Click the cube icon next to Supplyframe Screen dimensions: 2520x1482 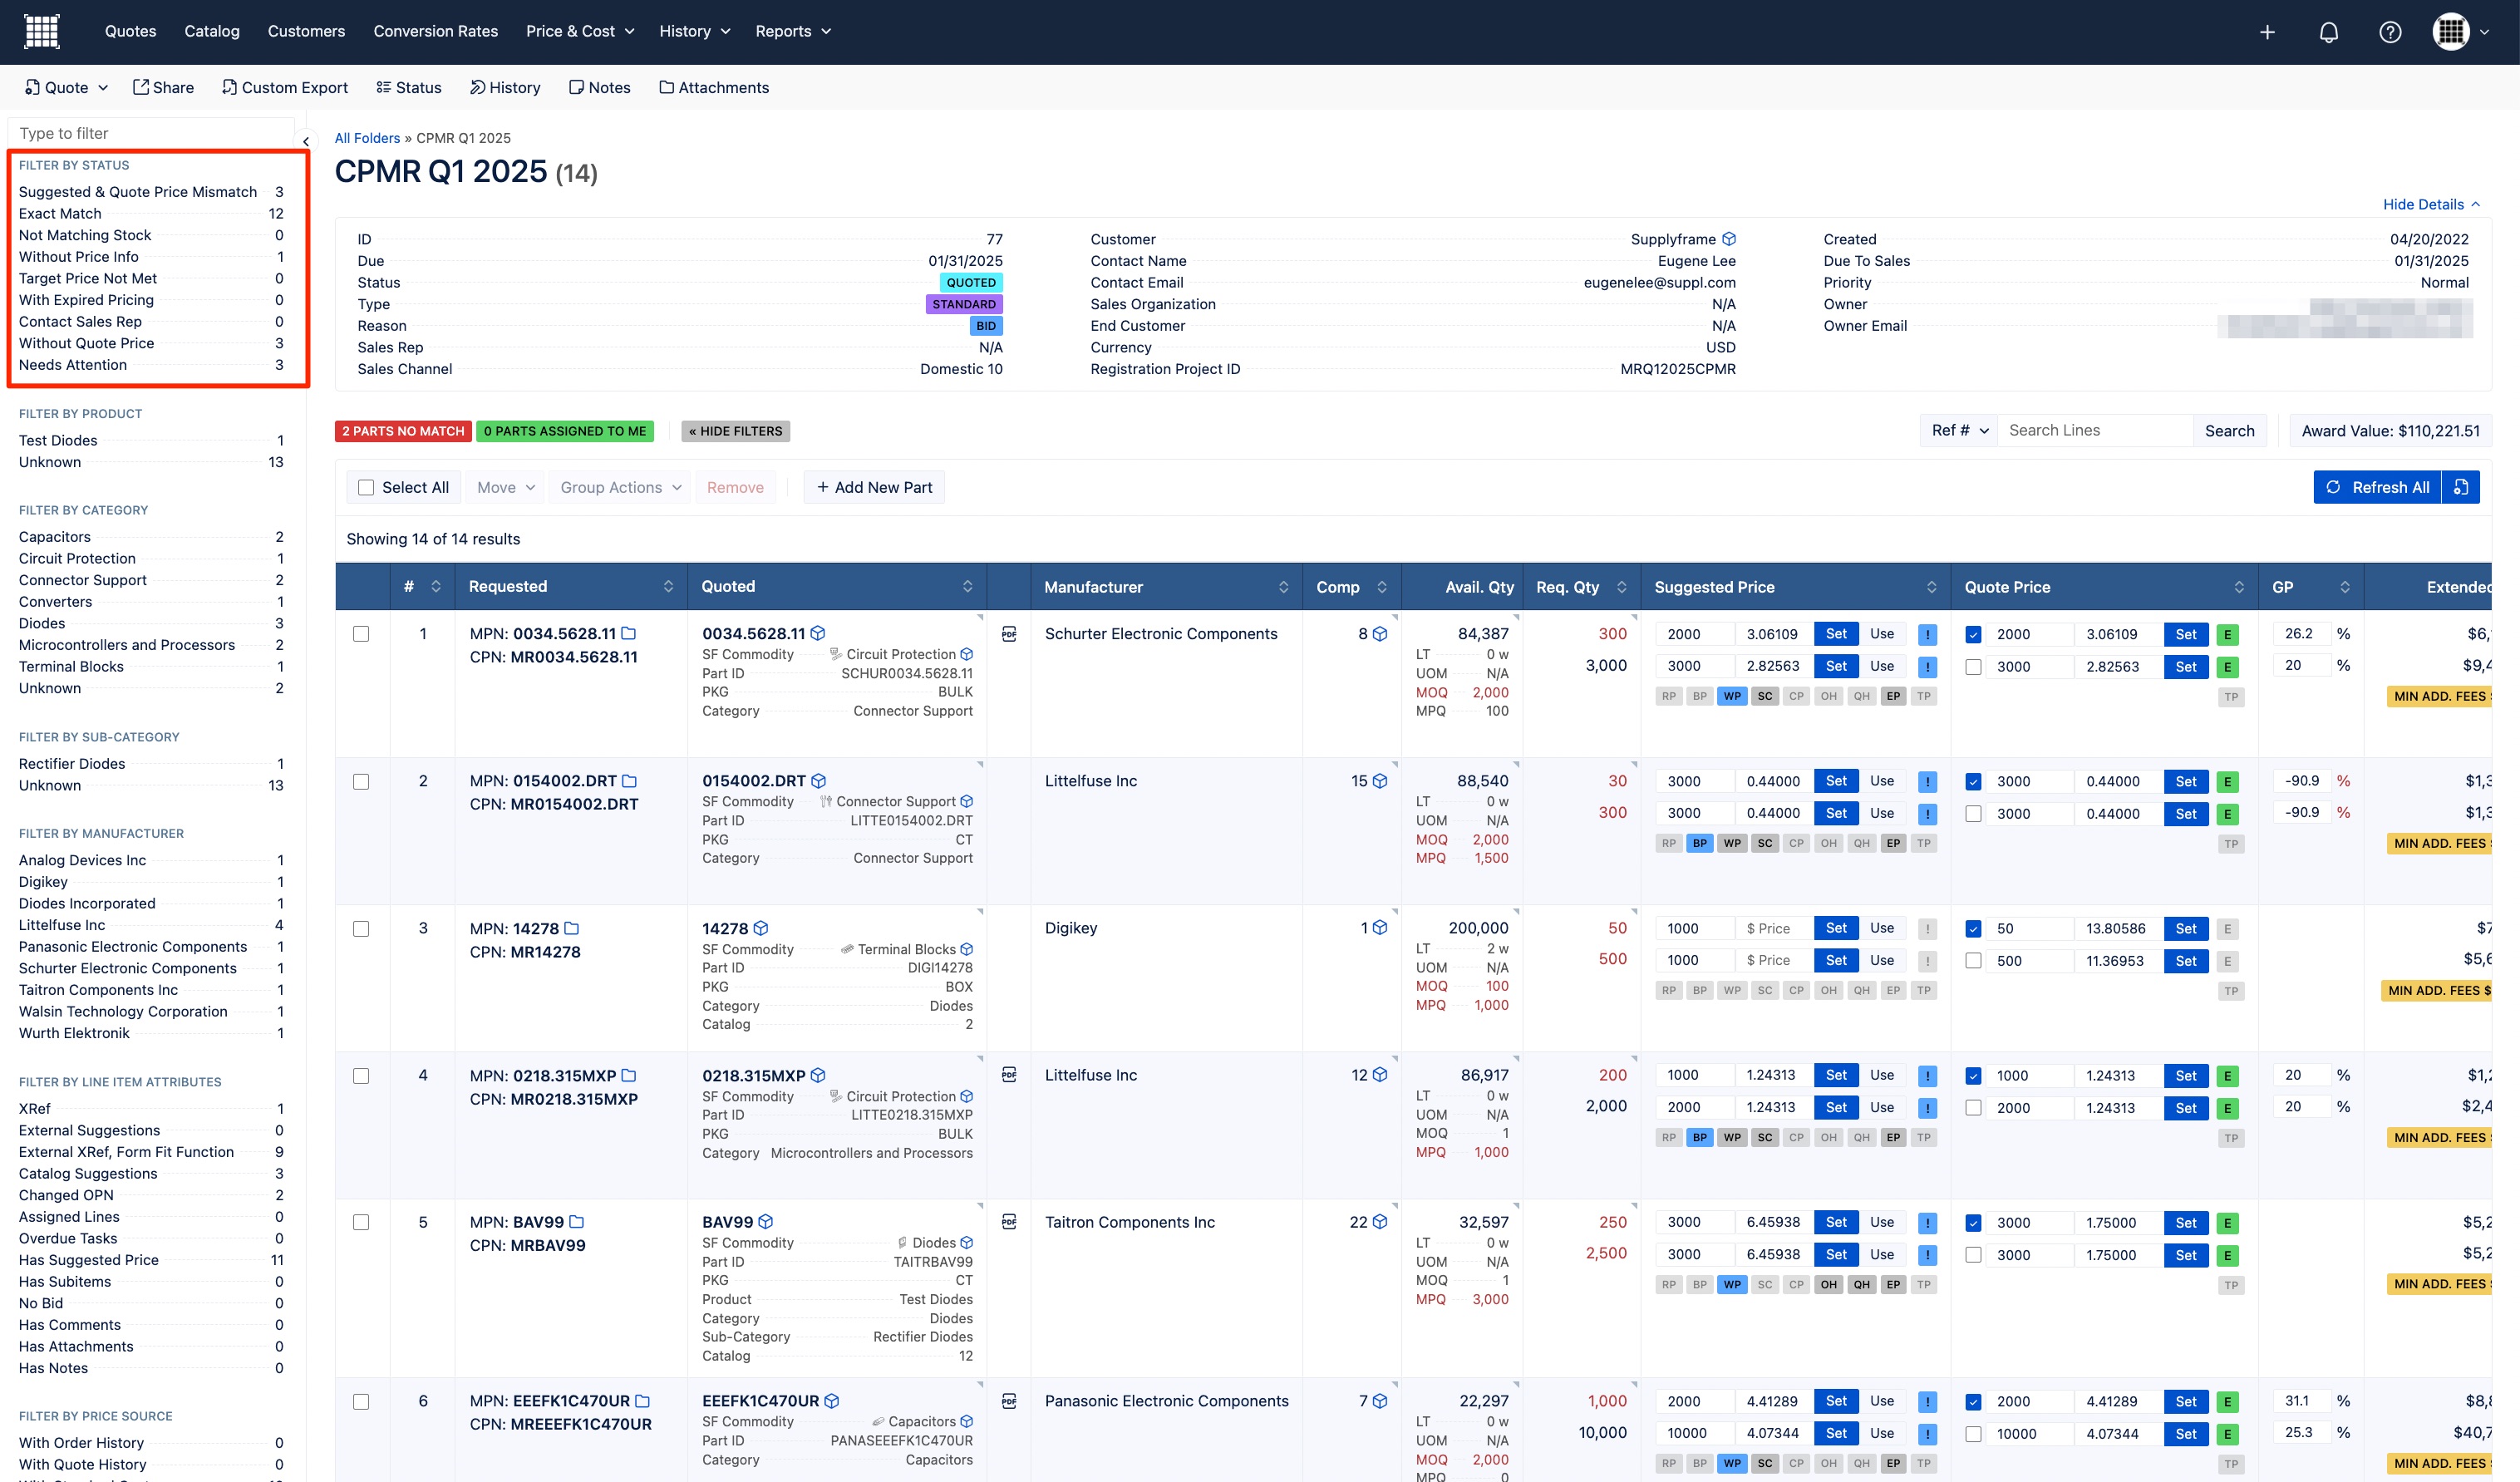click(x=1729, y=239)
